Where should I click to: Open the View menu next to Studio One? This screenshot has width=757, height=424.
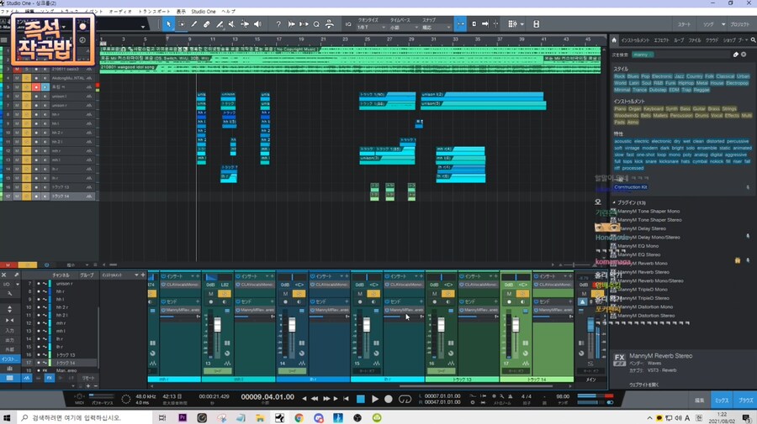[x=181, y=11]
